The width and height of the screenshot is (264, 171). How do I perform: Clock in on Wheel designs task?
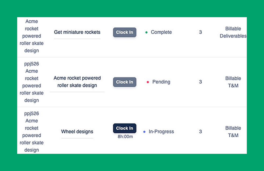pos(125,128)
